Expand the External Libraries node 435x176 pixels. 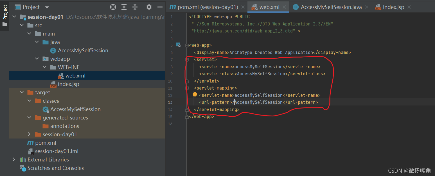(14, 159)
